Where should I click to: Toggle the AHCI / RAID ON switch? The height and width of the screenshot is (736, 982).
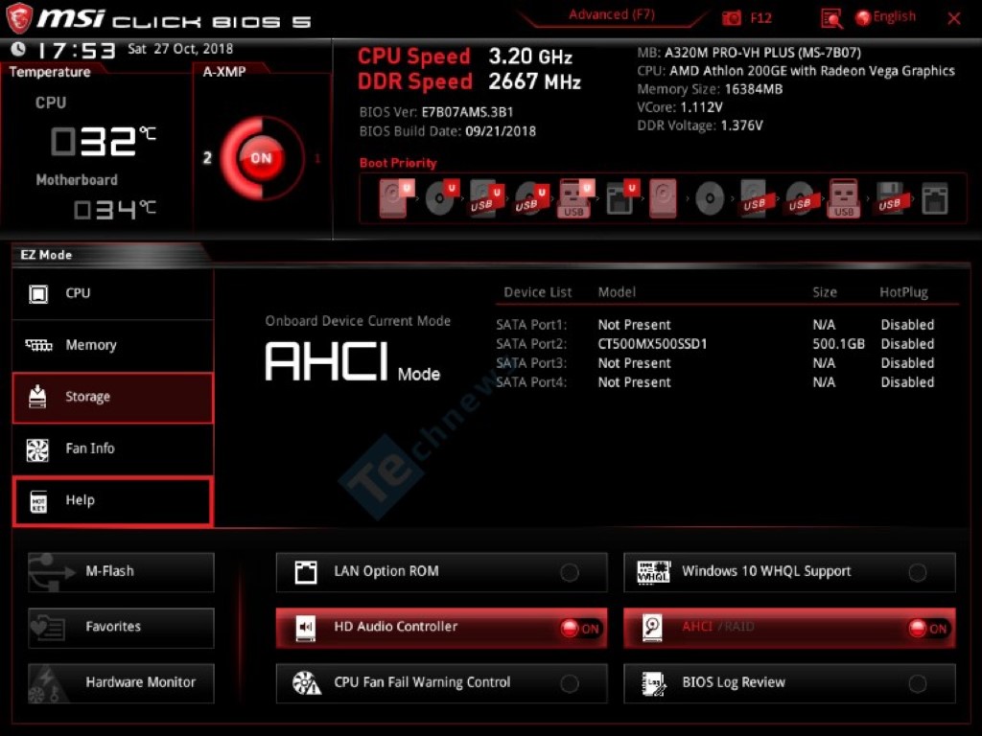coord(928,629)
